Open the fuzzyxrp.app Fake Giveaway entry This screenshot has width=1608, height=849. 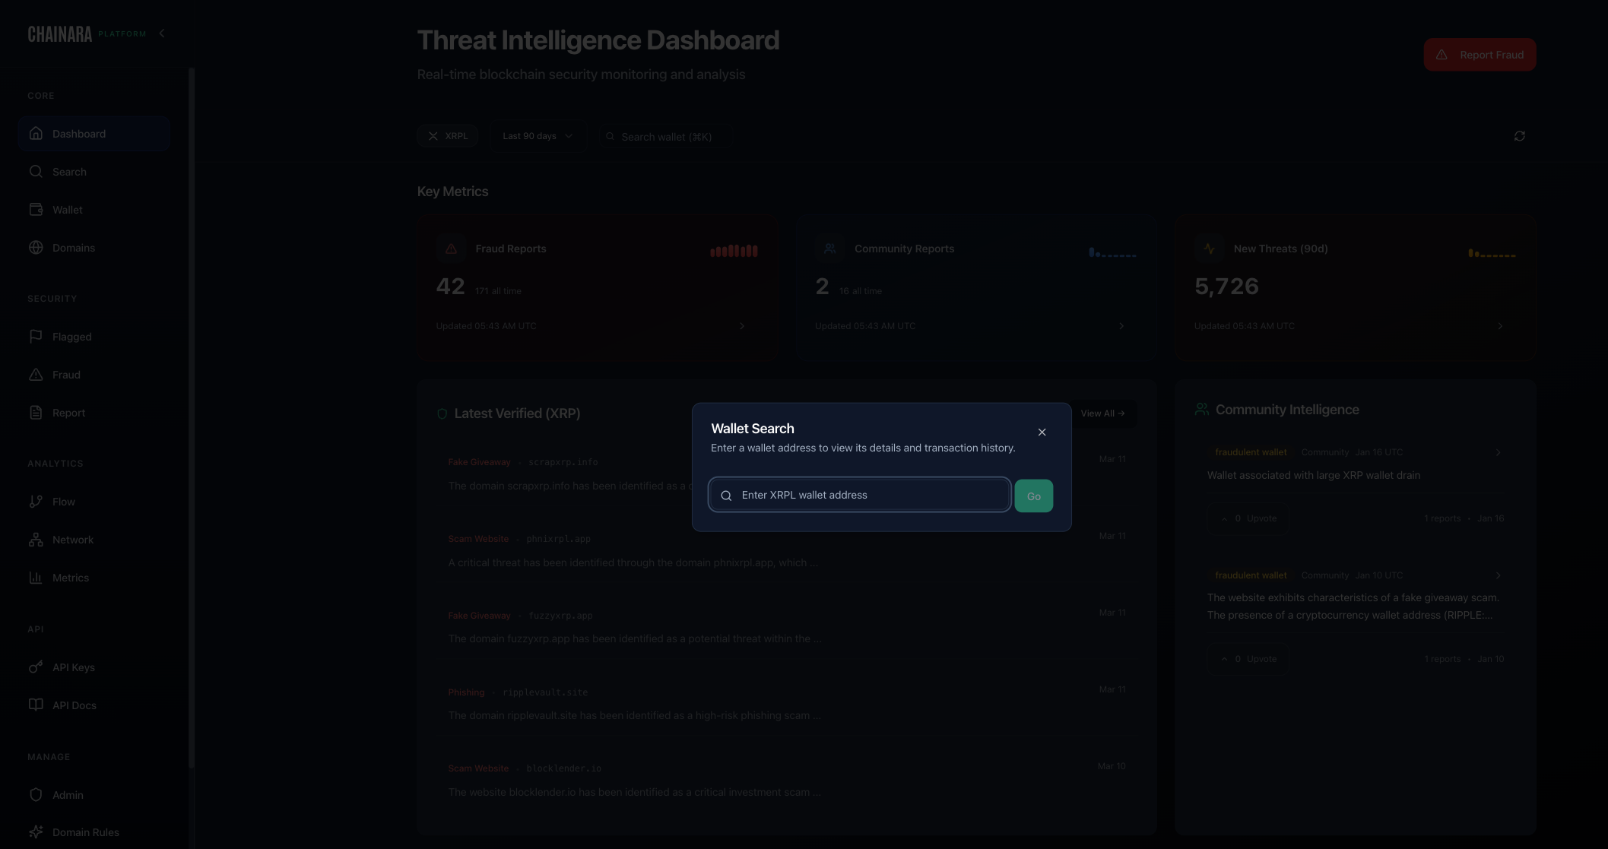[x=787, y=627]
